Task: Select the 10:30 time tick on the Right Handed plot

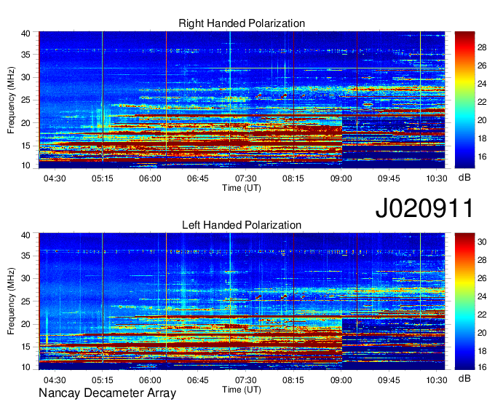Action: coord(437,178)
